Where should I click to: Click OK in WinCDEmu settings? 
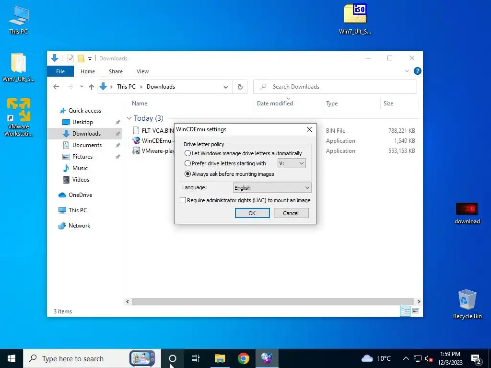[x=252, y=213]
